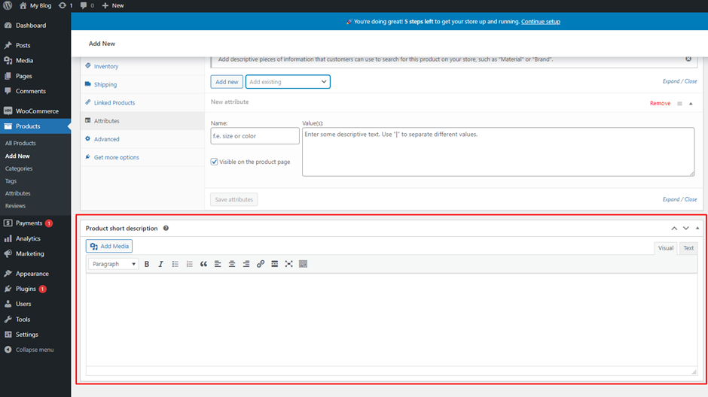The image size is (708, 397).
Task: Click the Add Media button
Action: tap(109, 247)
